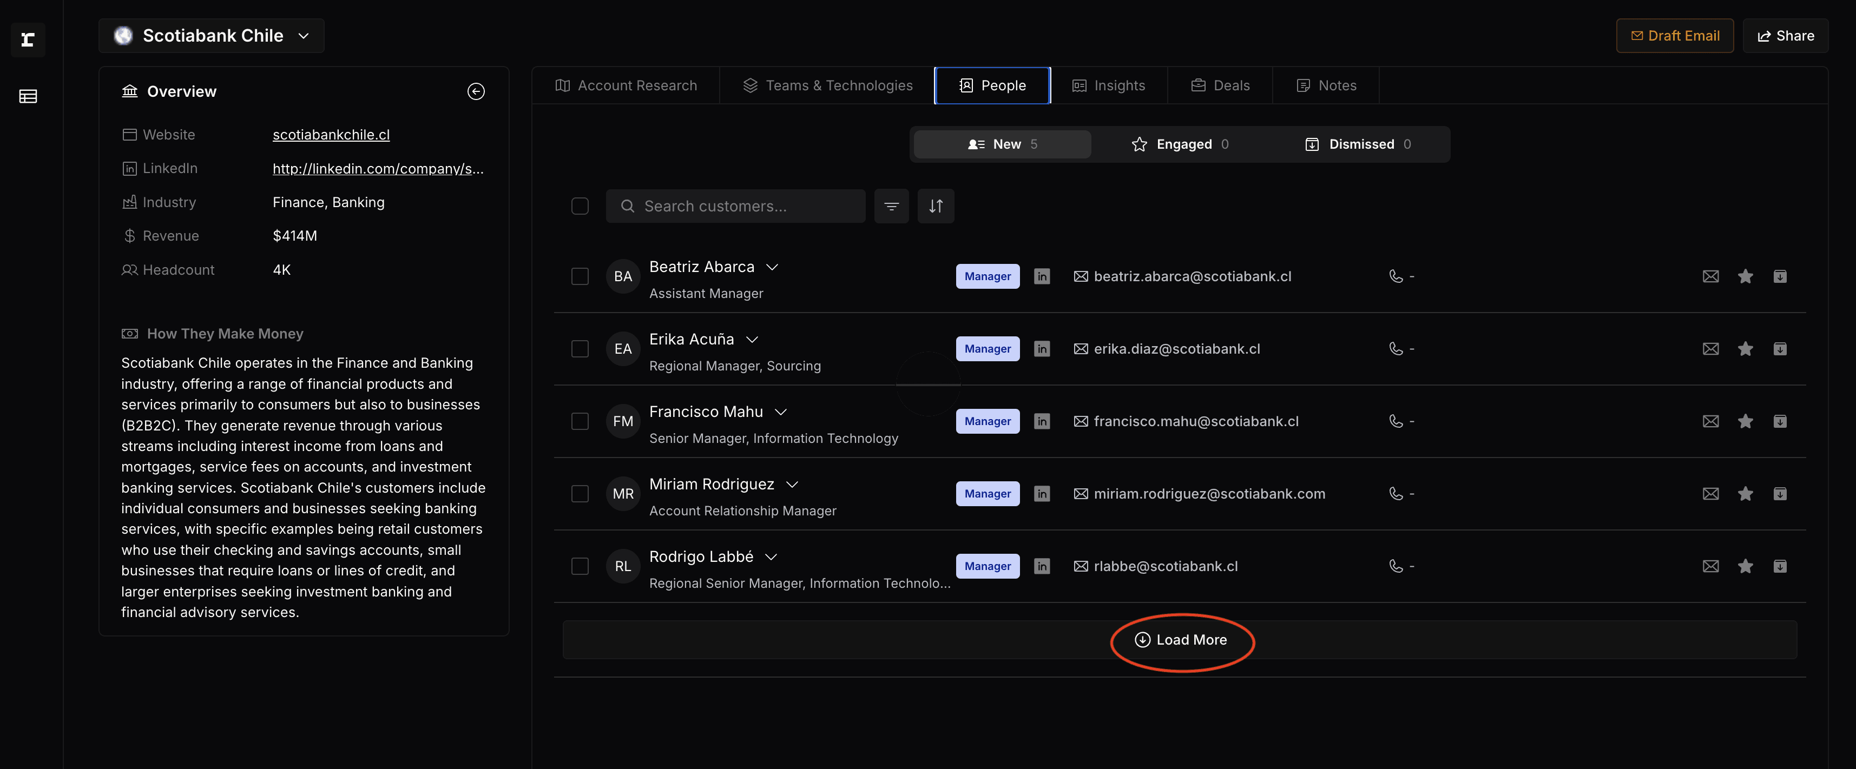This screenshot has height=769, width=1856.
Task: Tick the checkbox for Beatriz Abarca
Action: (x=580, y=276)
